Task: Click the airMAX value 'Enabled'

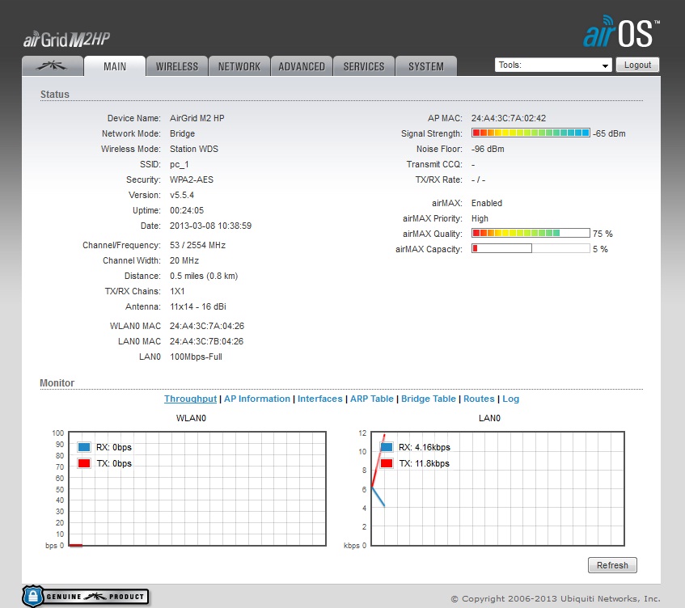Action: [x=487, y=203]
